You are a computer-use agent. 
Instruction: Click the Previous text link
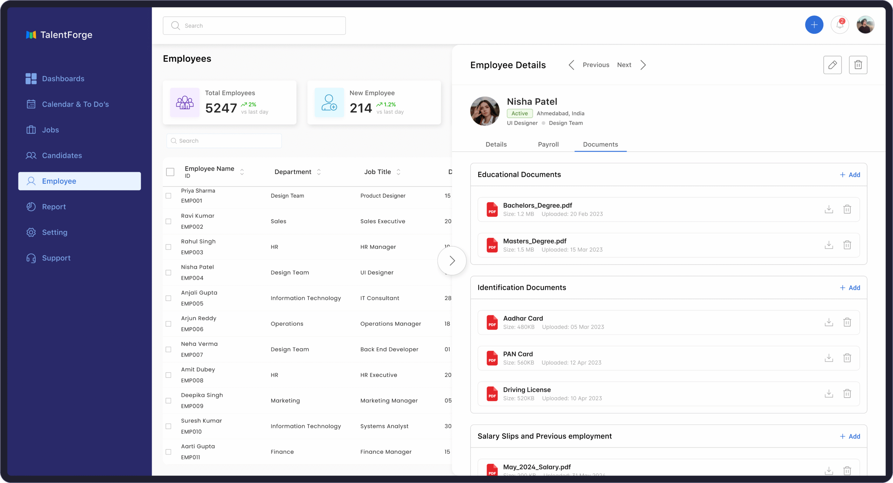[x=596, y=65]
